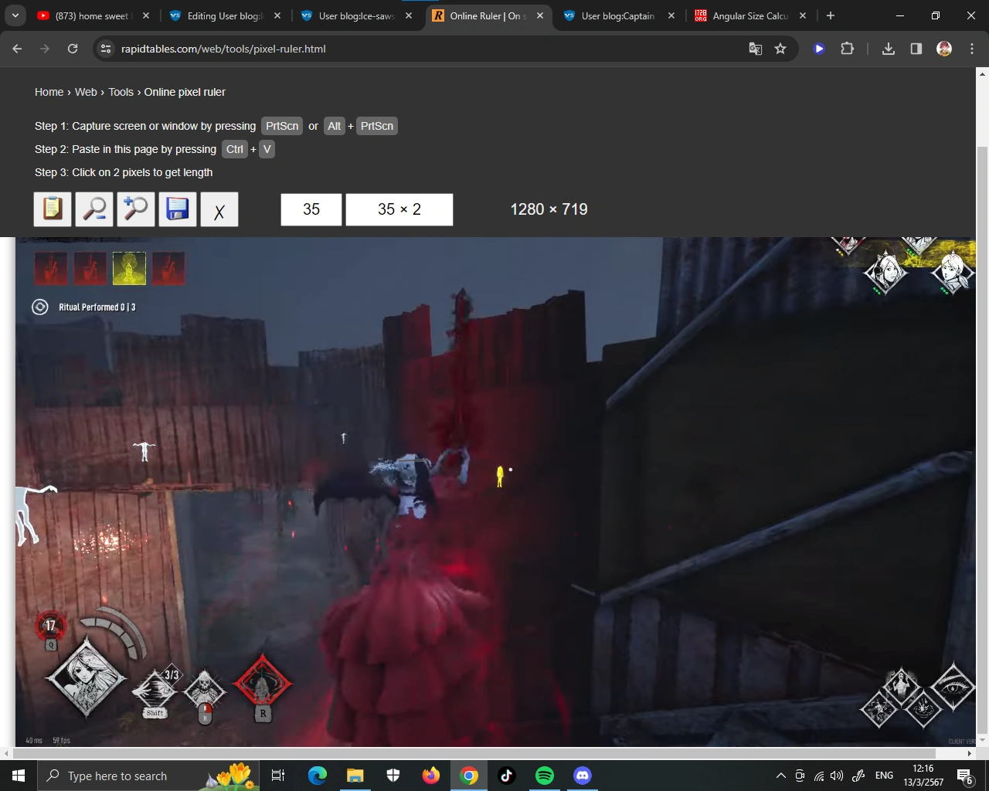Follow the Web breadcrumb link
This screenshot has width=989, height=791.
pos(86,92)
